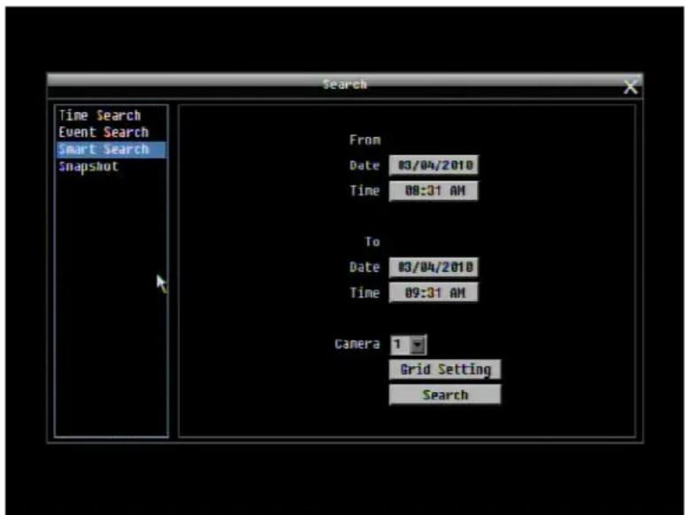Choose the highlighted Smart Search item

112,150
